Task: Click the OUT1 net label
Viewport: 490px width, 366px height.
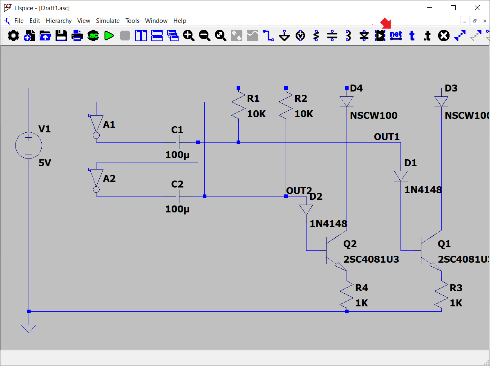Action: pos(387,137)
